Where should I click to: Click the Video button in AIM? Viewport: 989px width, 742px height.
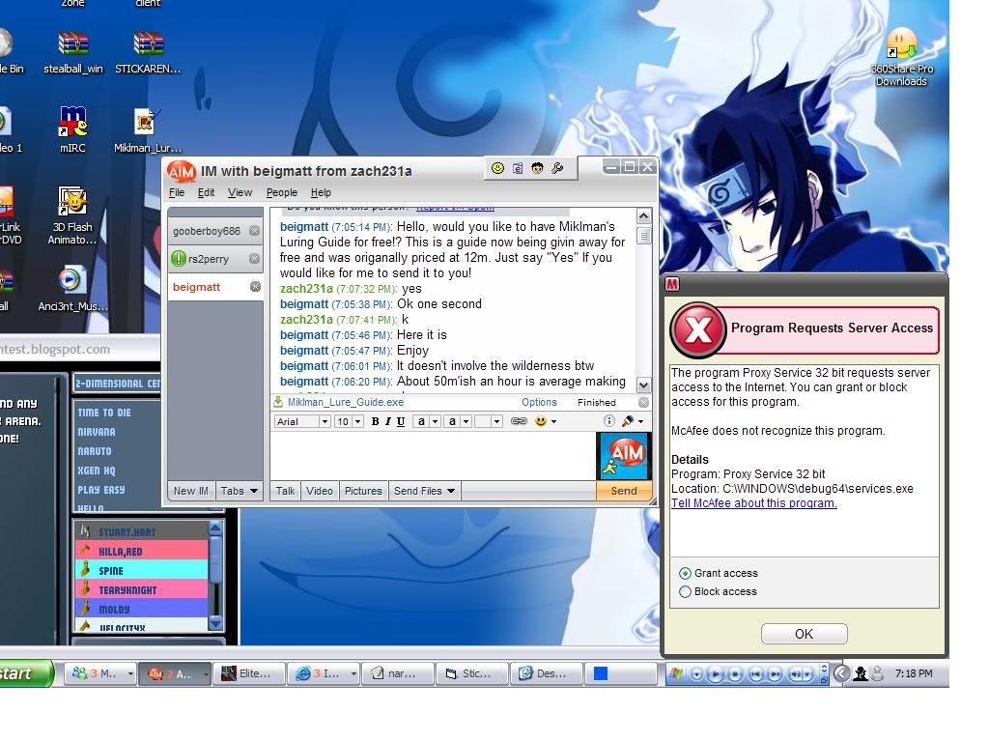pyautogui.click(x=319, y=491)
